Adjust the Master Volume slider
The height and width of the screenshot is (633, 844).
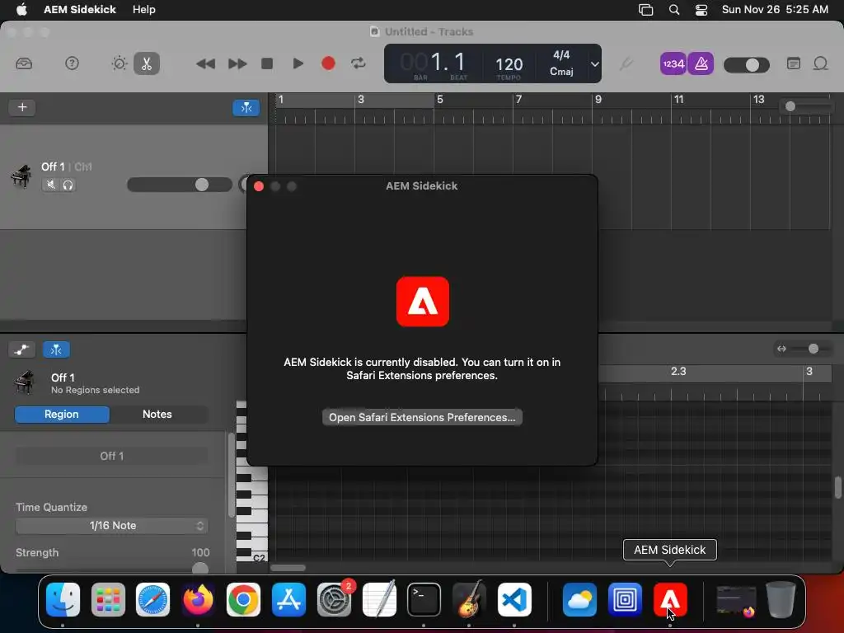(747, 65)
